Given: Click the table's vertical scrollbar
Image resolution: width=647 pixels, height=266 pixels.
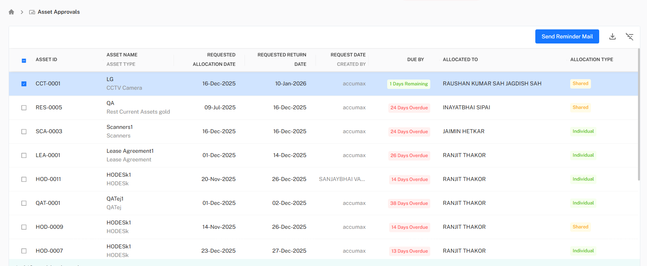Looking at the screenshot, I should point(639,118).
